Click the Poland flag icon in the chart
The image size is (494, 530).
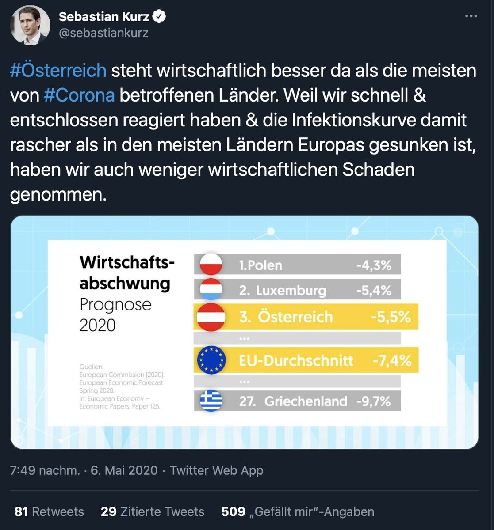211,265
